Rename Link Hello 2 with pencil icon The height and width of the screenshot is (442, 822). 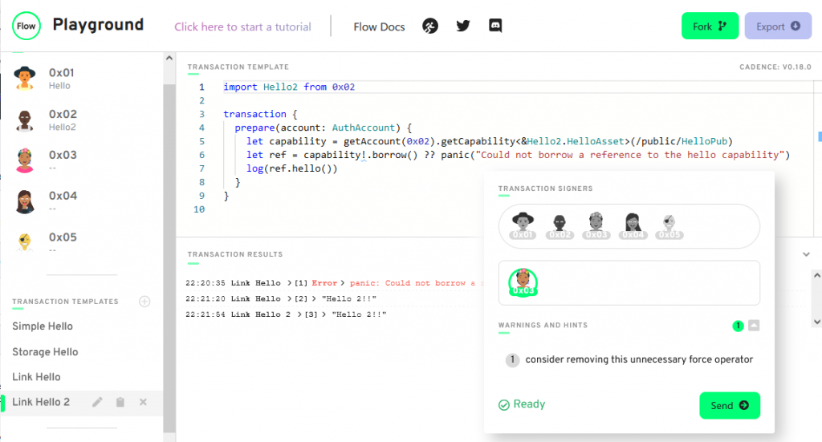[x=97, y=402]
